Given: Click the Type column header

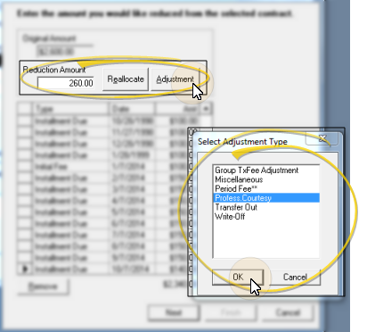Looking at the screenshot, I should (70, 109).
